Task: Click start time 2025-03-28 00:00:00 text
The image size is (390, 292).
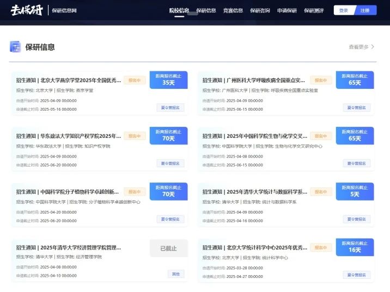Action: [245, 268]
